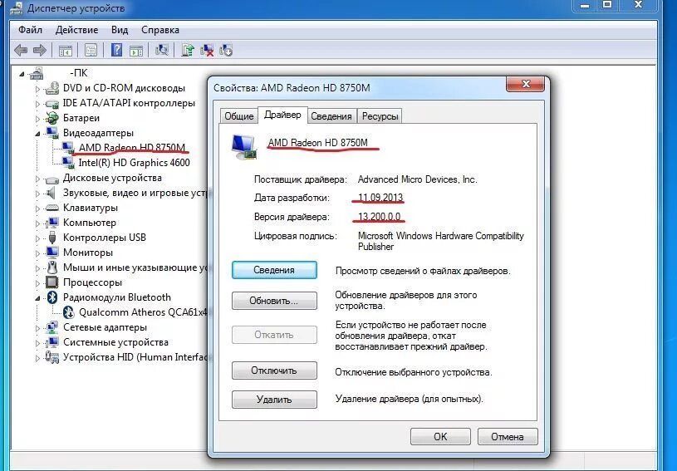Click the Дисковые устройства disk icon
Image resolution: width=677 pixels, height=471 pixels.
(x=52, y=179)
